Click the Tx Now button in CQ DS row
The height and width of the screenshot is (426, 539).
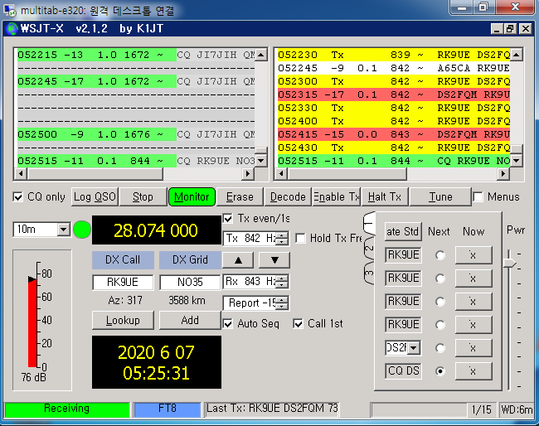point(473,371)
